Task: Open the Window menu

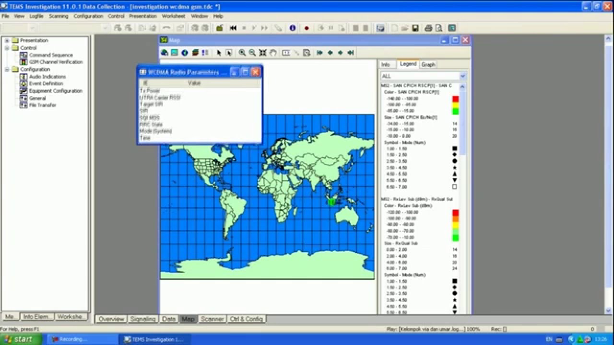Action: [x=200, y=16]
